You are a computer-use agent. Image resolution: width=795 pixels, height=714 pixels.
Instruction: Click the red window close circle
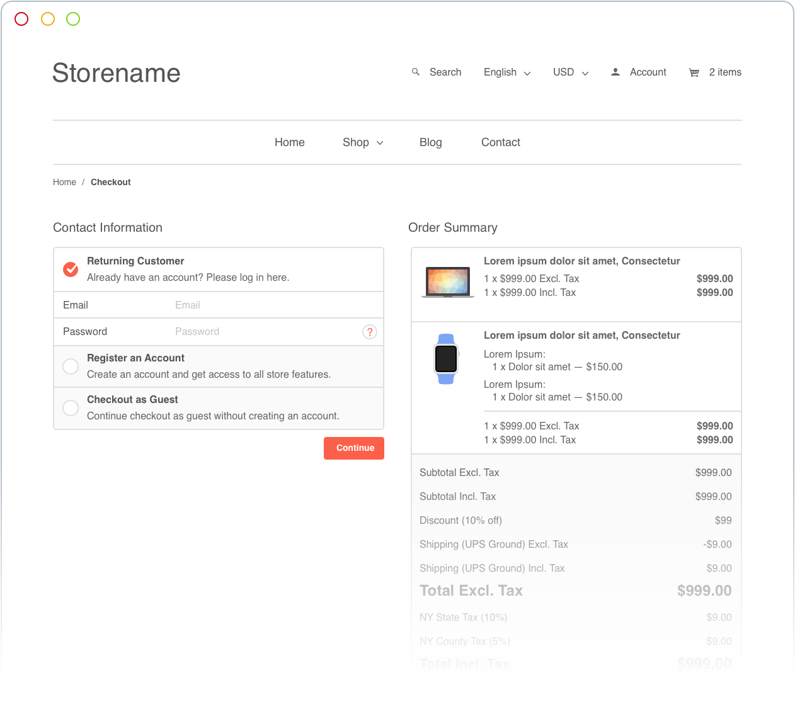coord(21,19)
